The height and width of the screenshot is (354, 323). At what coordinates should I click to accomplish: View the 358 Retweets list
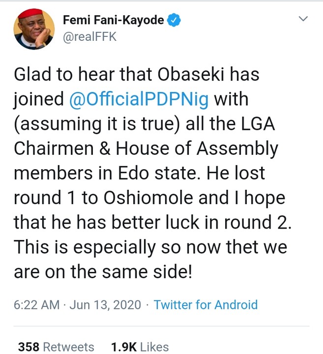pos(56,347)
